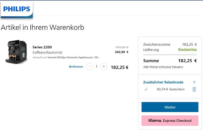Increase quantity with the plus button
The height and width of the screenshot is (130, 203).
pos(104,67)
